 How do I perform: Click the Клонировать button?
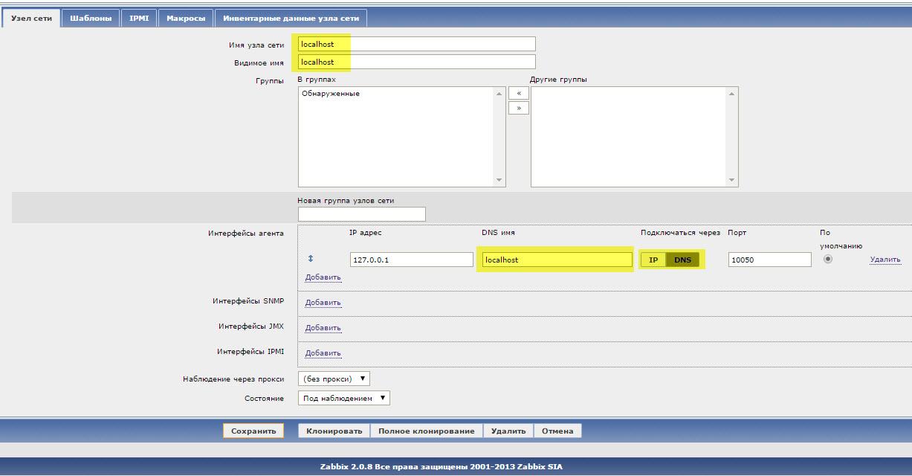[x=334, y=431]
